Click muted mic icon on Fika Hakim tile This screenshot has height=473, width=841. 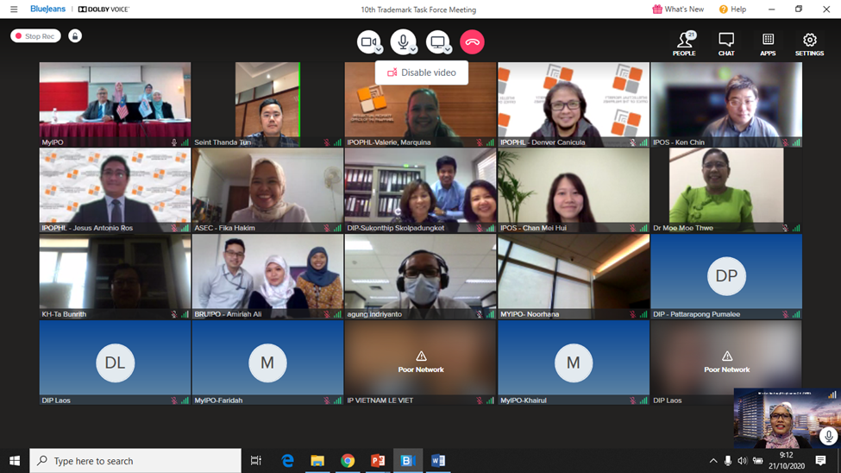[327, 228]
